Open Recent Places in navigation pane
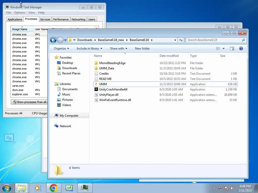Image resolution: width=258 pixels, height=193 pixels. [x=71, y=73]
